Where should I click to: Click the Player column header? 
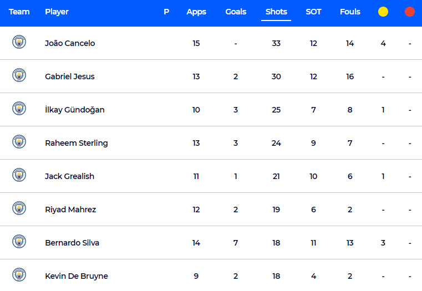tap(57, 12)
